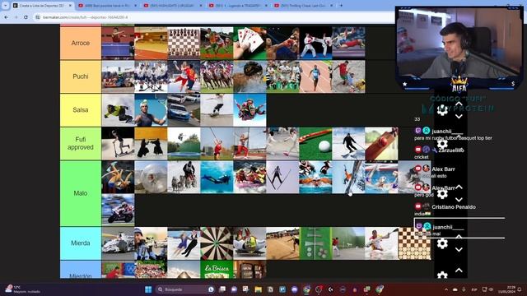The image size is (527, 296).
Task: Pick the scuba diving image in Malo row
Action: tap(217, 177)
